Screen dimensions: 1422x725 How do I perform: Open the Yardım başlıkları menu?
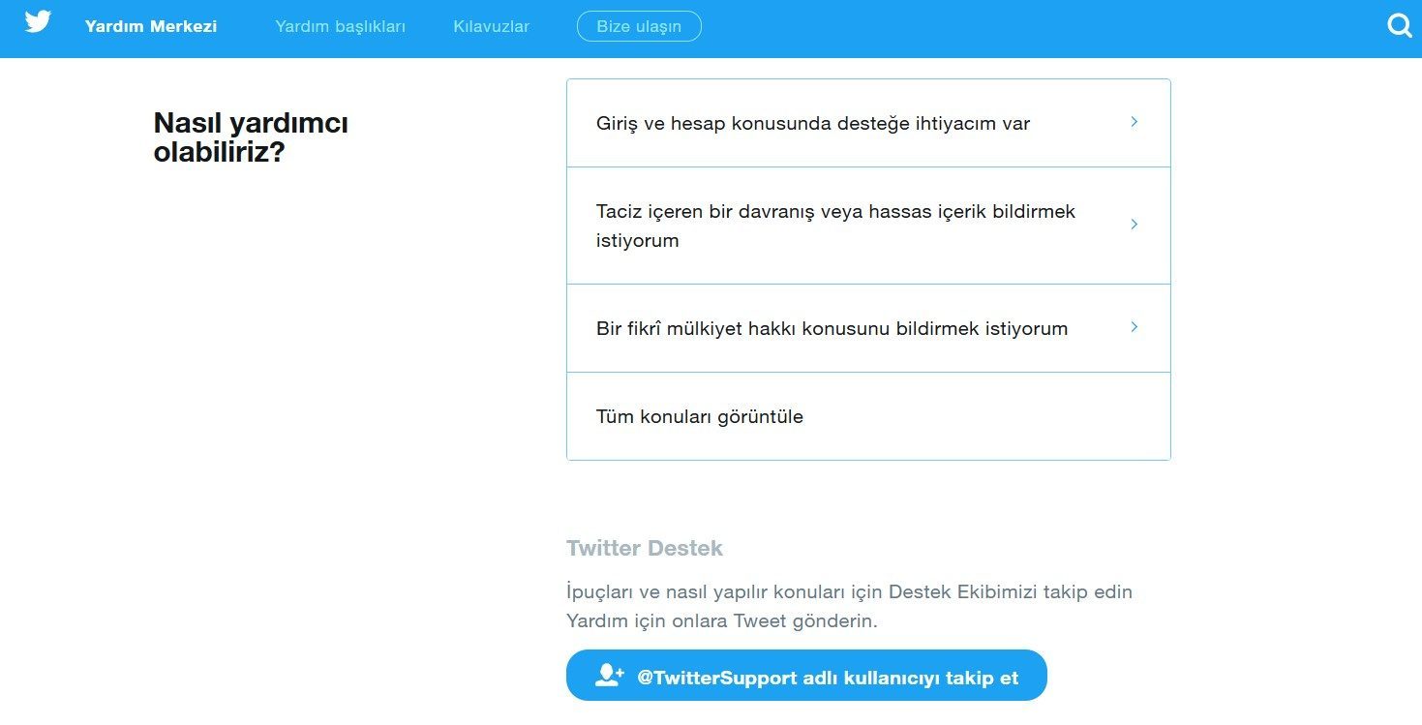tap(340, 26)
